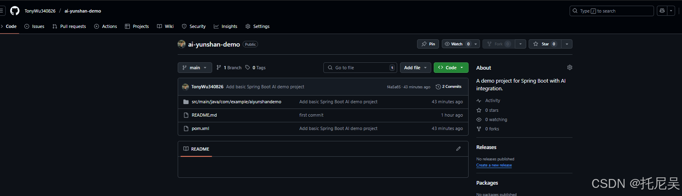The height and width of the screenshot is (196, 682).
Task: Open the GitHub home logo
Action: [15, 11]
